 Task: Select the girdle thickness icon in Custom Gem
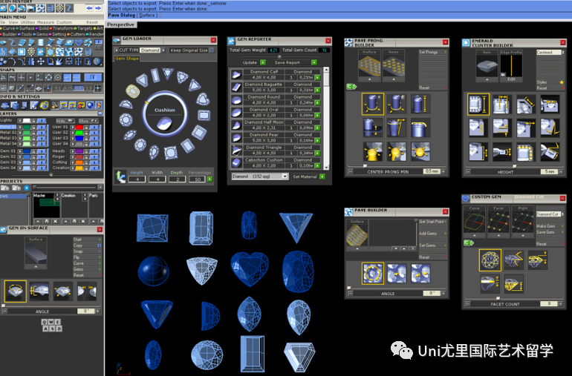pos(490,284)
